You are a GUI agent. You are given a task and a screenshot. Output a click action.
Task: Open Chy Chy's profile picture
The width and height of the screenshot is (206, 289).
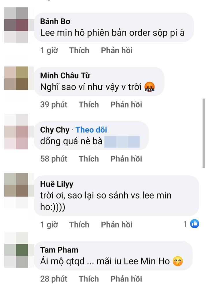click(x=16, y=133)
